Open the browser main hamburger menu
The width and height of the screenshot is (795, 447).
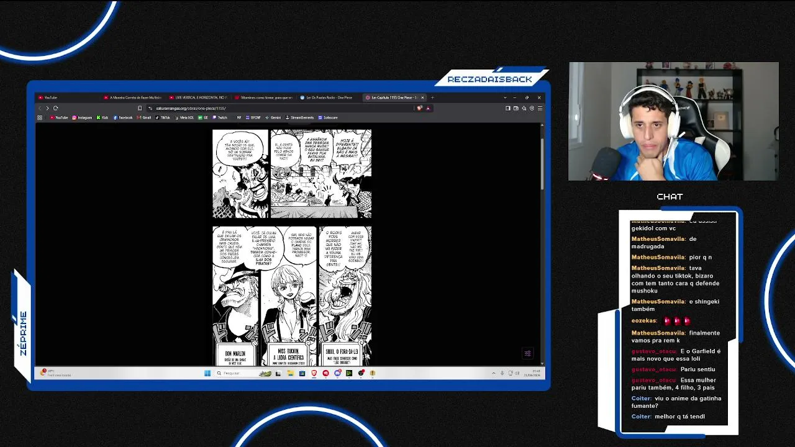540,108
